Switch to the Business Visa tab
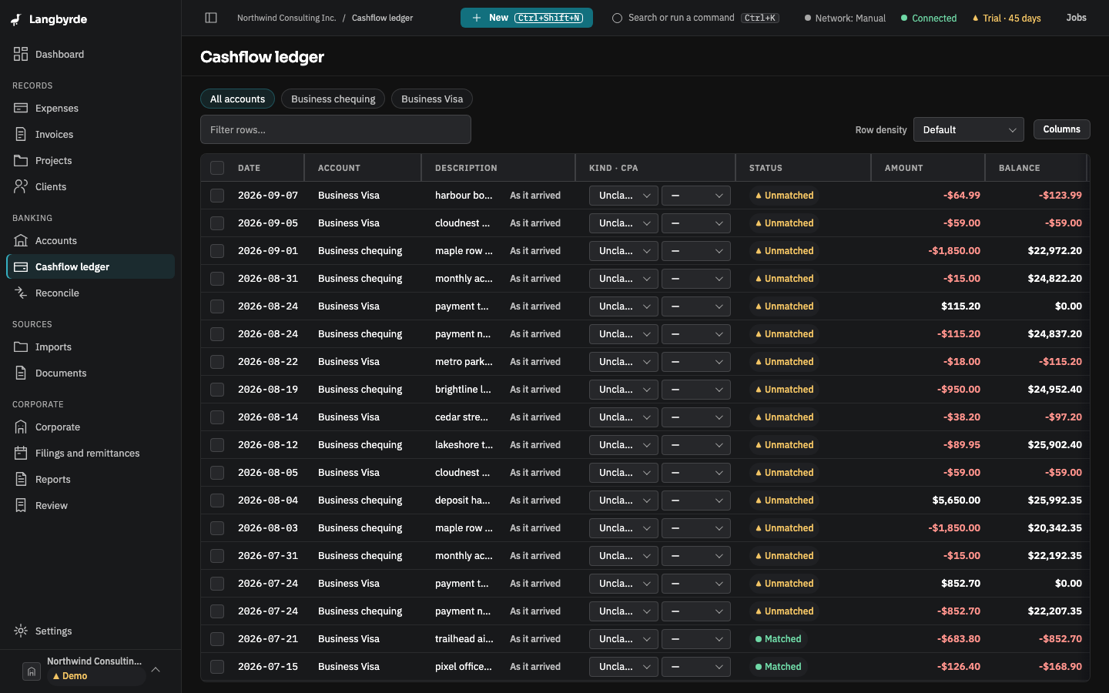The image size is (1109, 693). point(432,99)
